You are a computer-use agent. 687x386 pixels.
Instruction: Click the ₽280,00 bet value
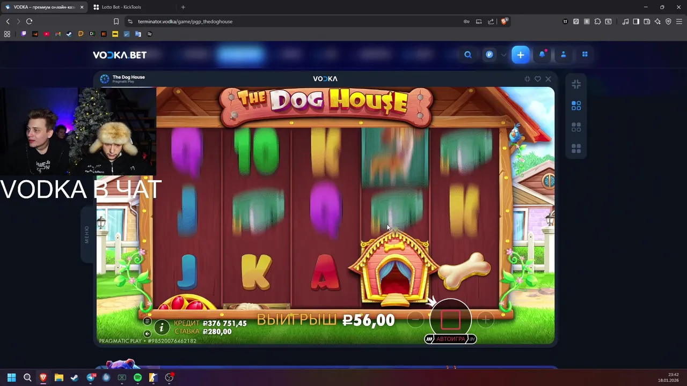[x=217, y=332]
